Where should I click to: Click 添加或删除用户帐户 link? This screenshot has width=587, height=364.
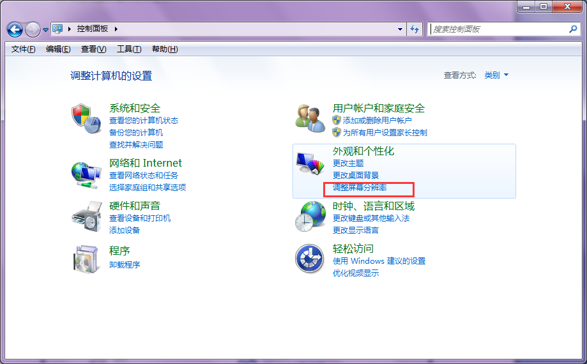377,121
